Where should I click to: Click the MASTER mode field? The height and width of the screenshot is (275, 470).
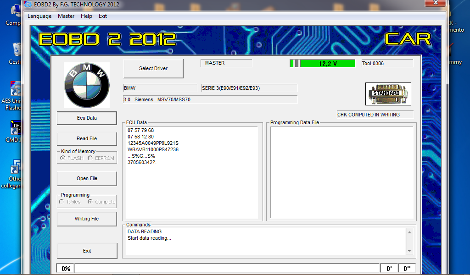click(226, 63)
